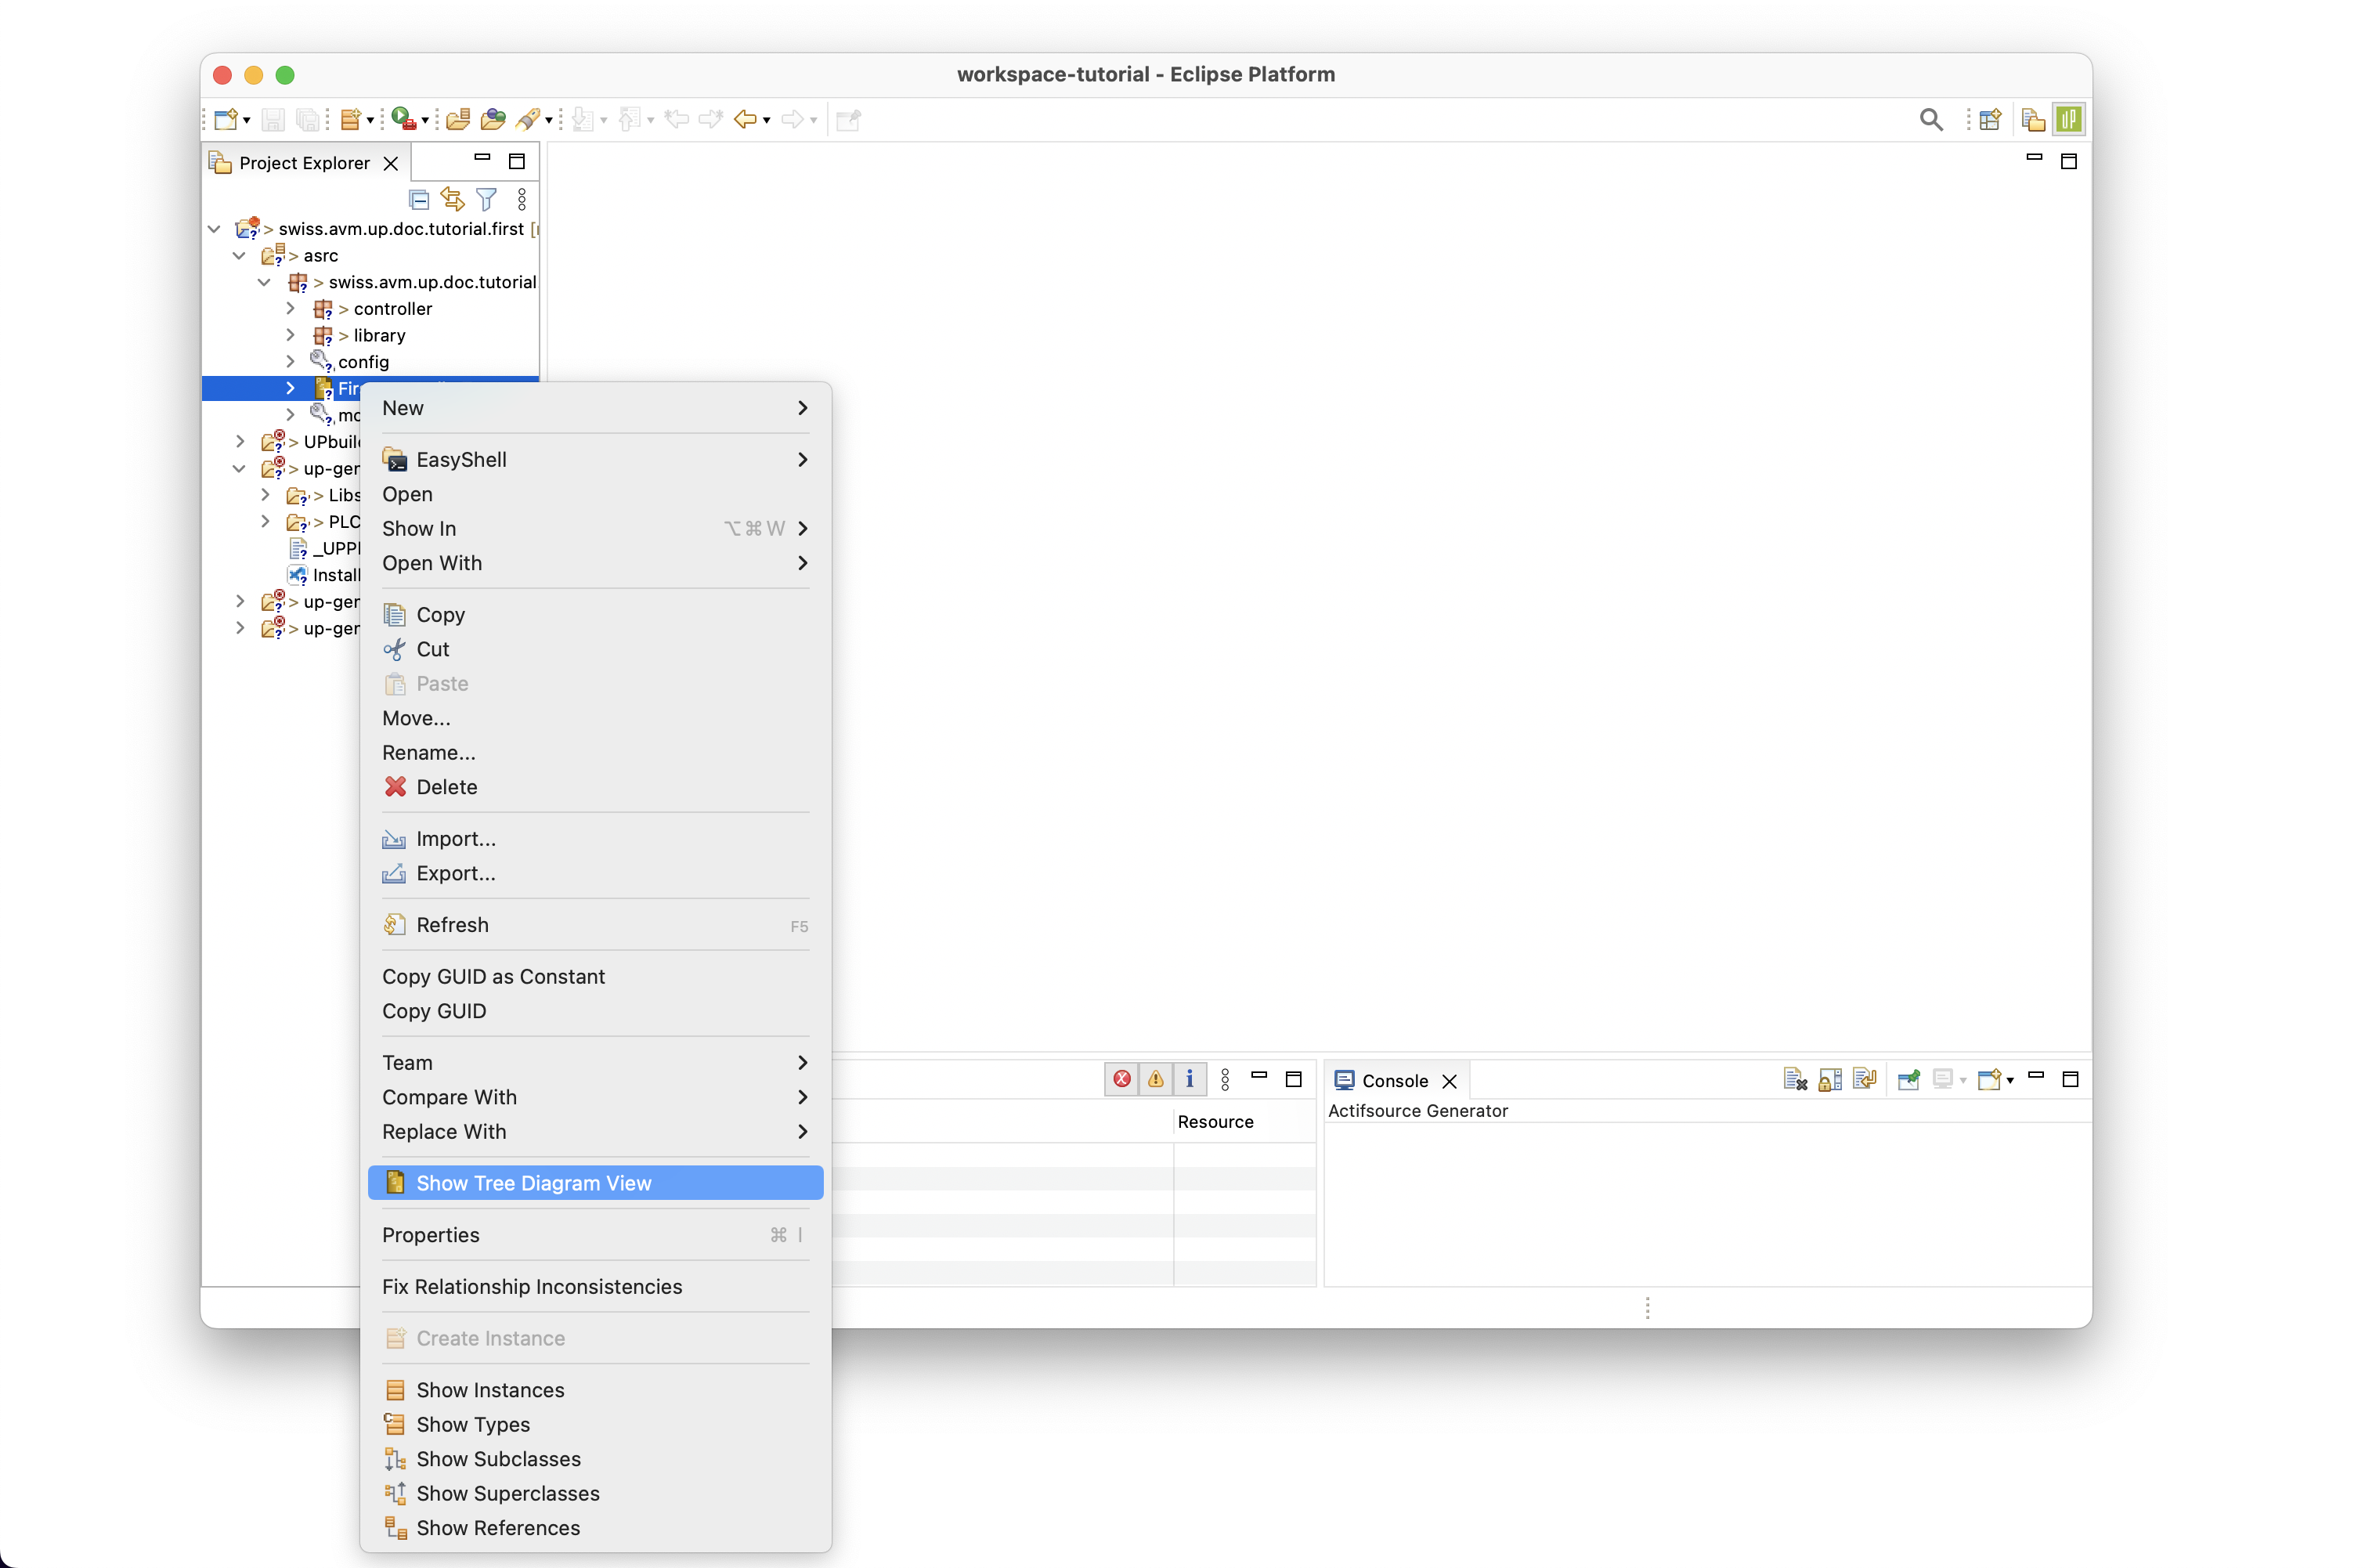Viewport: 2376px width, 1568px height.
Task: Expand the controller package node
Action: click(290, 309)
